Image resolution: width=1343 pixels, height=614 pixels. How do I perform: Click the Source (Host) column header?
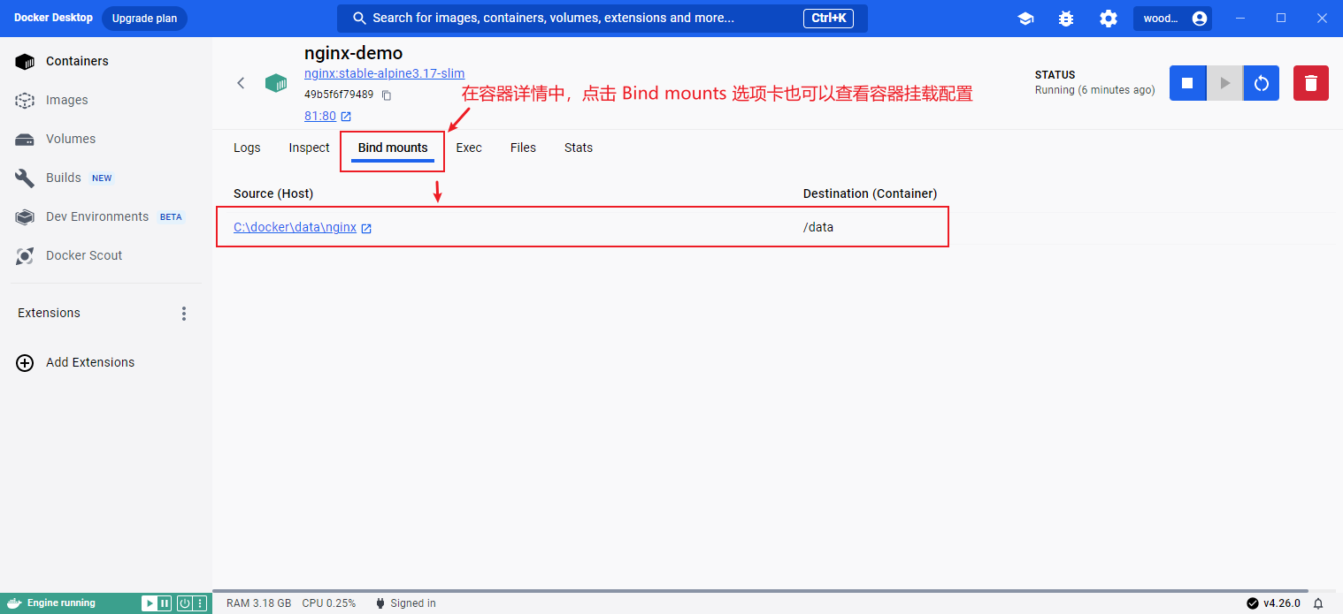(x=273, y=193)
